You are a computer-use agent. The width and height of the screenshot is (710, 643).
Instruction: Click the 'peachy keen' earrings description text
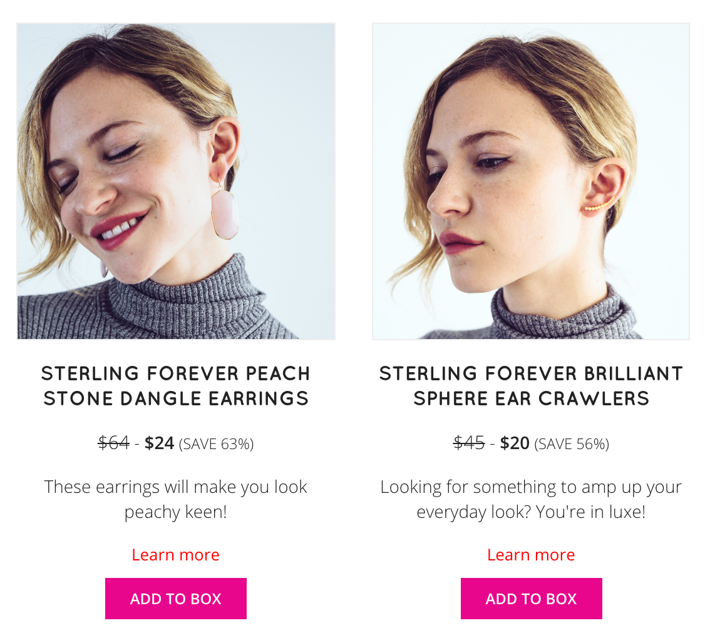[x=176, y=500]
